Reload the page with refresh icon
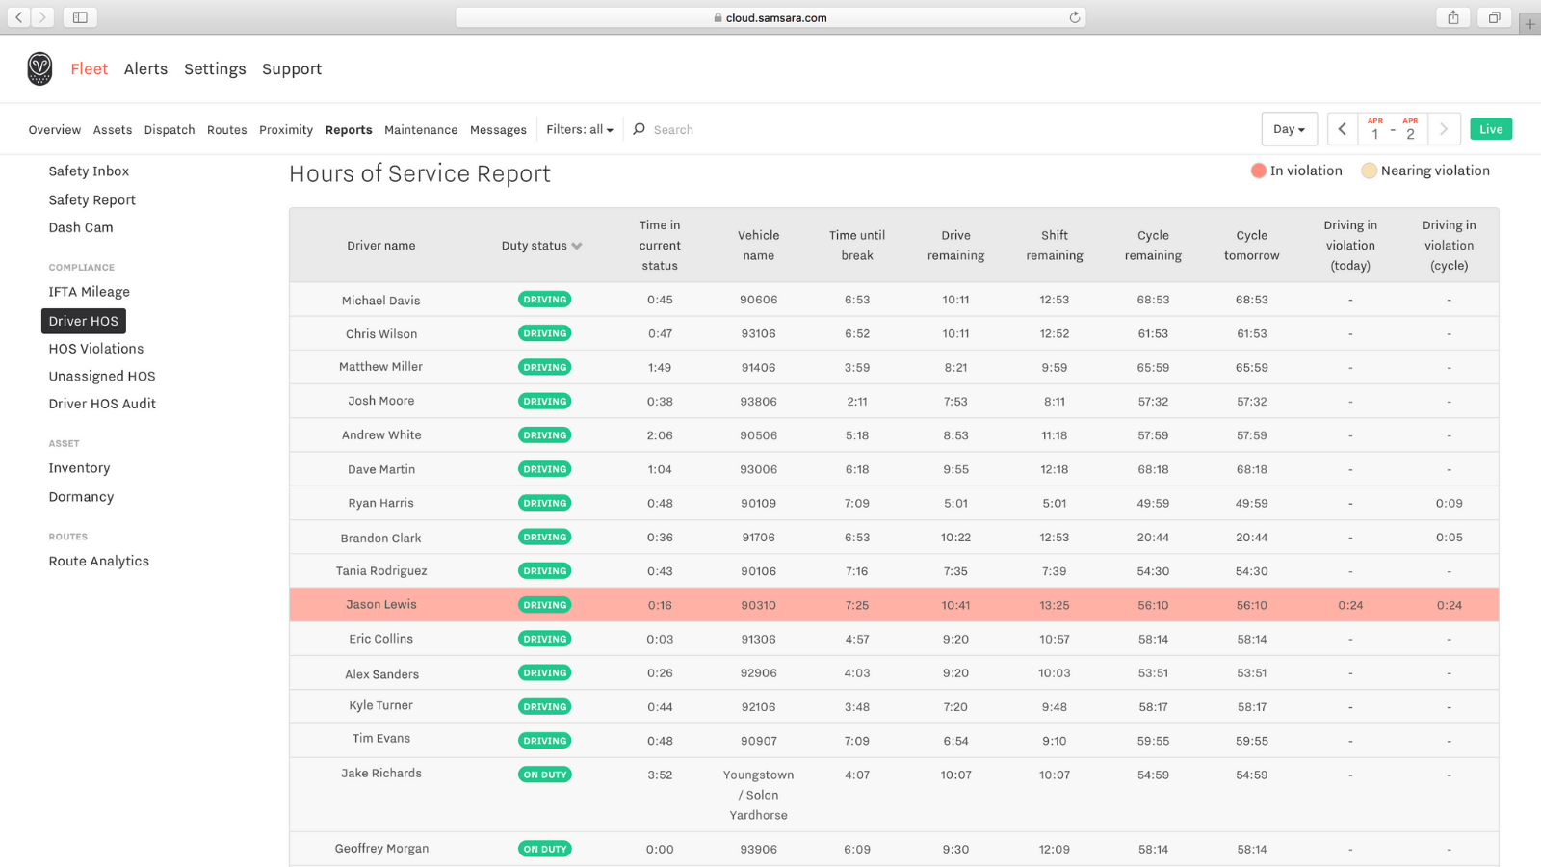The width and height of the screenshot is (1541, 867). click(1074, 17)
